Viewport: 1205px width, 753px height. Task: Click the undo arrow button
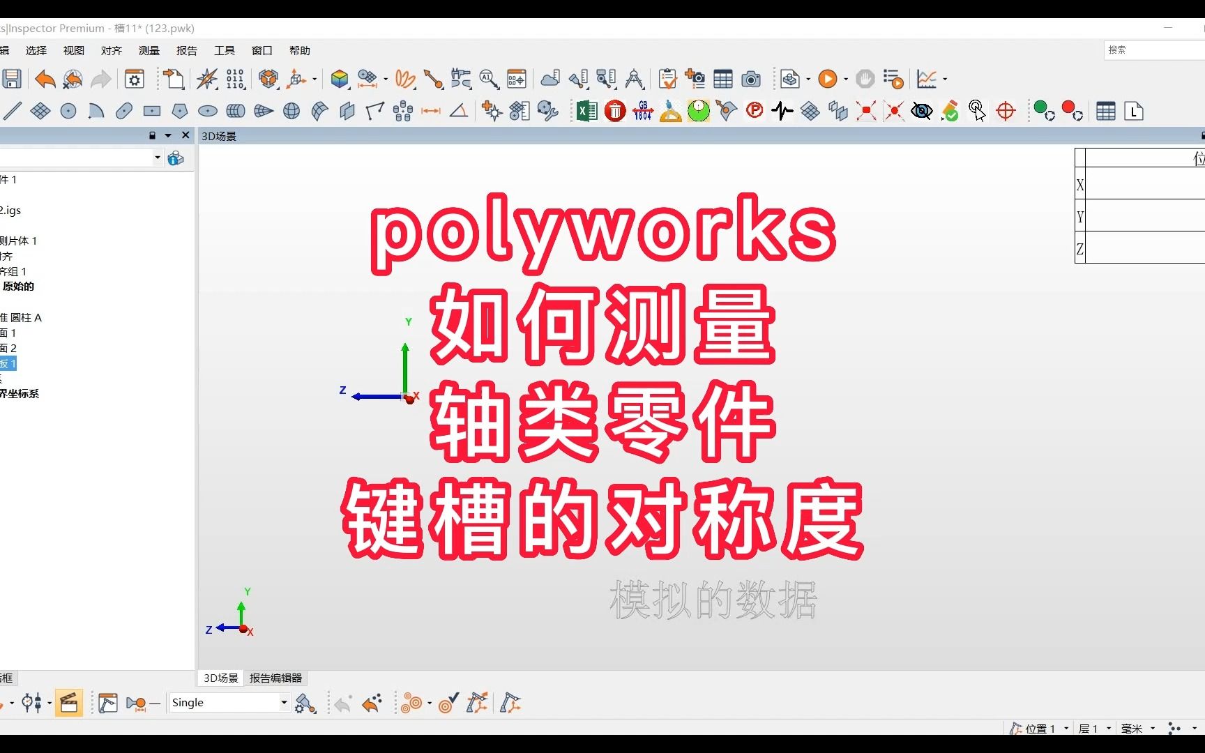coord(45,79)
